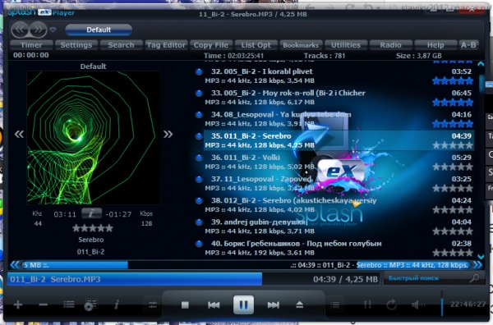Screen dimensions: 493x325
Task: Click the playlist scroll-up arrow
Action: [x=481, y=64]
